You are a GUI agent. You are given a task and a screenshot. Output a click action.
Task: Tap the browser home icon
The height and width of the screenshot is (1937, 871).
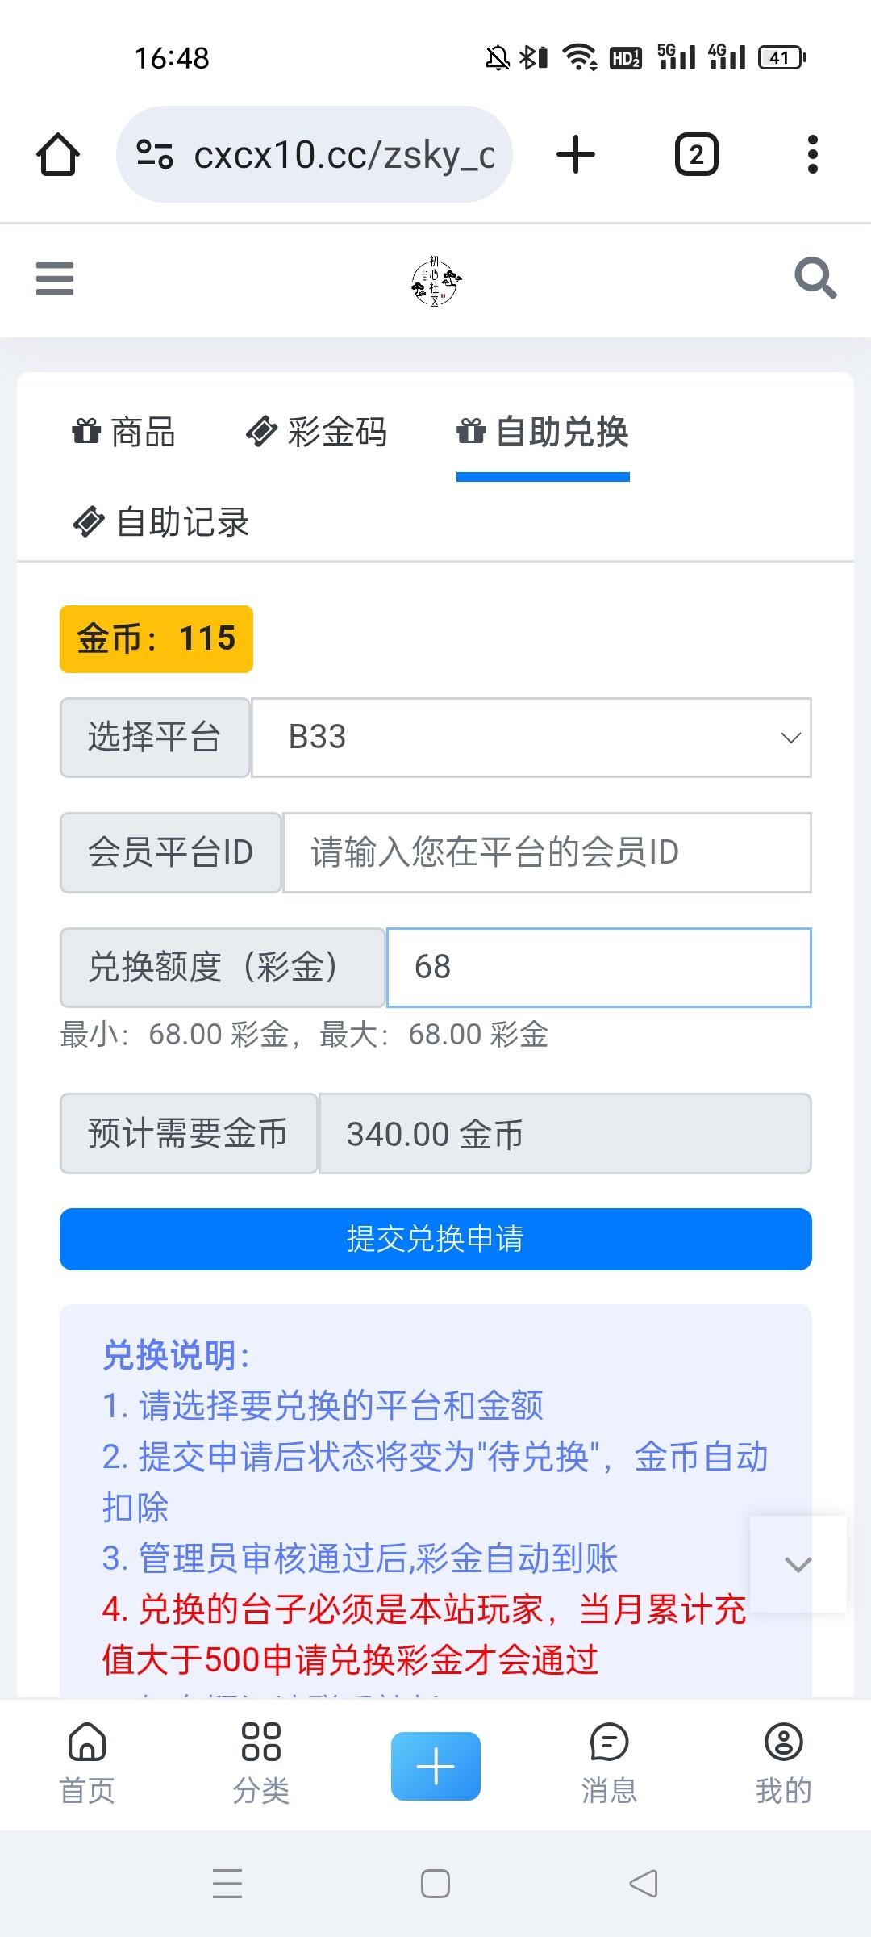click(x=58, y=154)
